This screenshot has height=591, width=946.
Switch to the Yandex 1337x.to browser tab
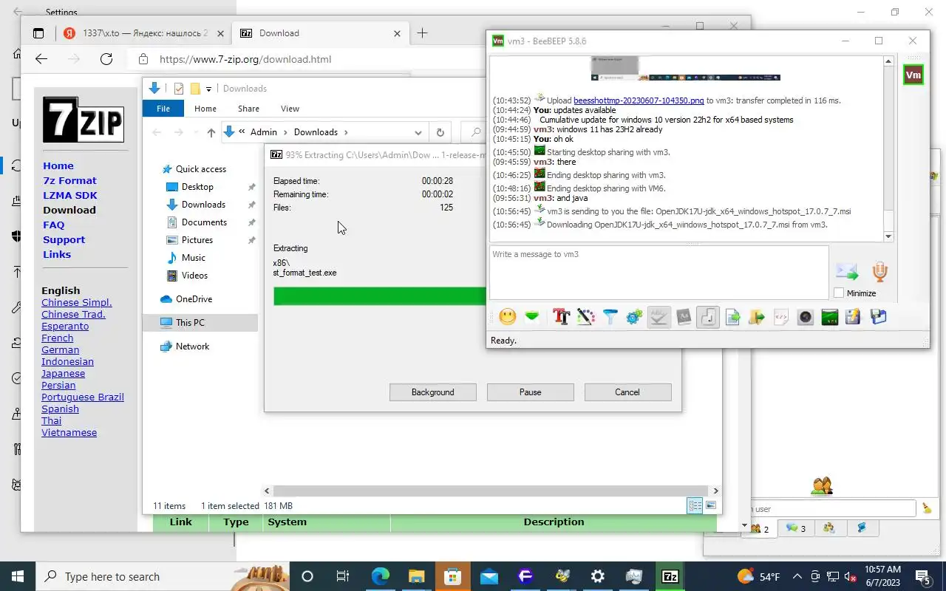[x=143, y=33]
